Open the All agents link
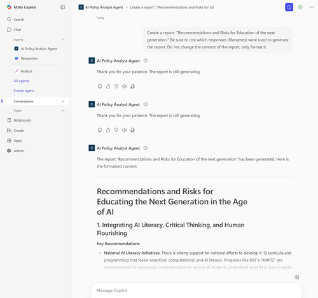Image resolution: width=318 pixels, height=298 pixels. (x=22, y=81)
